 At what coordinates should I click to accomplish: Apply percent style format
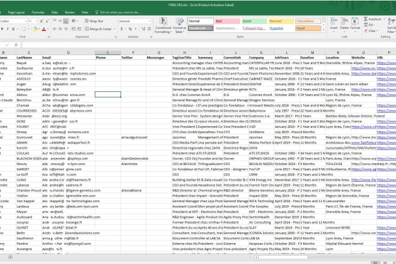pyautogui.click(x=130, y=29)
